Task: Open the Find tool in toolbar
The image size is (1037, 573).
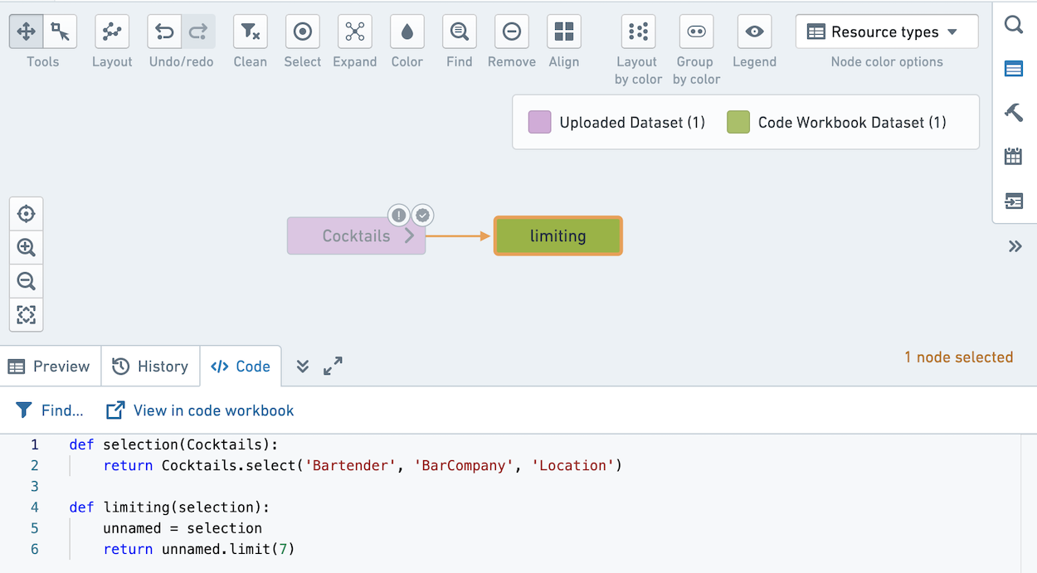Action: tap(459, 32)
